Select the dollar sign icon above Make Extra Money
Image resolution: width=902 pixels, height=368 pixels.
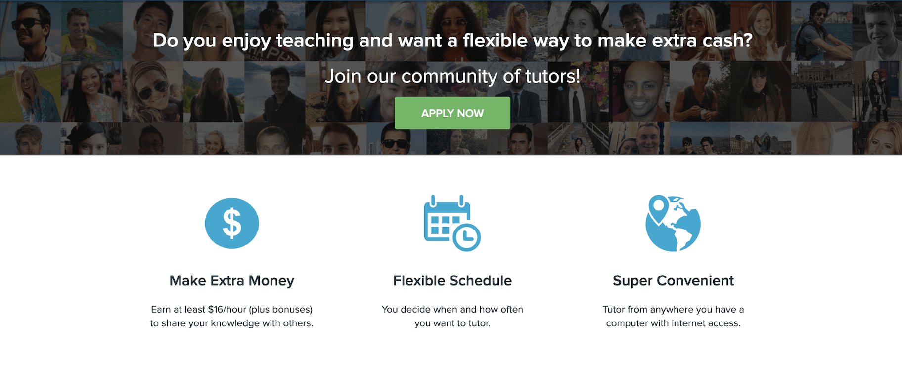click(x=231, y=223)
